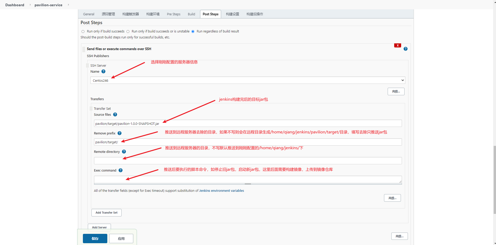Click the scrollbar up arrow

click(495, 2)
